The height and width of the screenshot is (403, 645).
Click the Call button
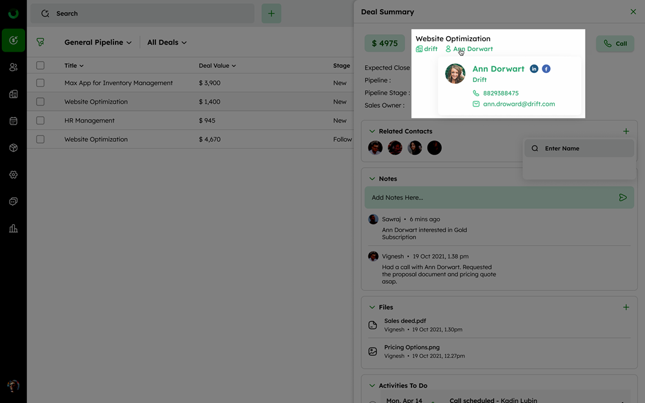click(x=615, y=44)
